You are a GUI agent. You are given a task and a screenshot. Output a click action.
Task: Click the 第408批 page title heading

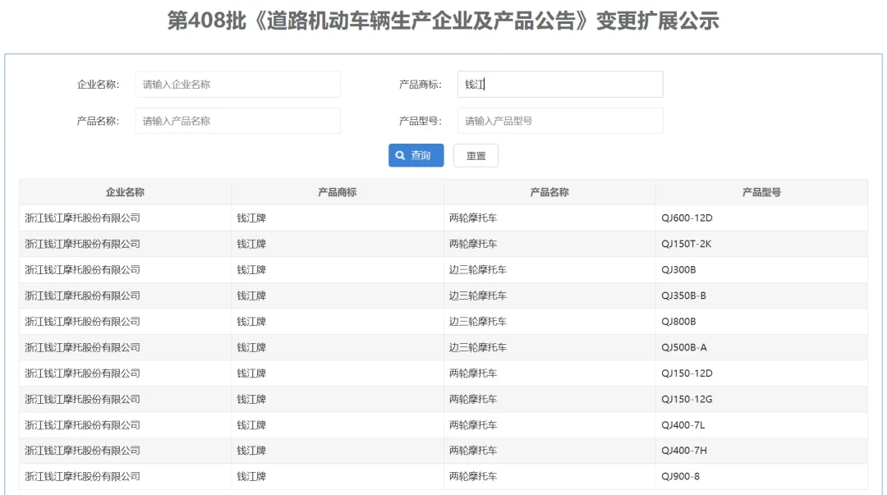point(443,21)
